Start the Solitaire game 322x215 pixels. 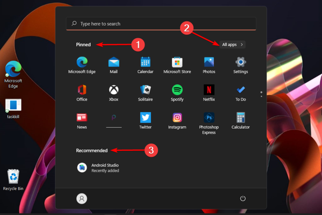pos(145,93)
